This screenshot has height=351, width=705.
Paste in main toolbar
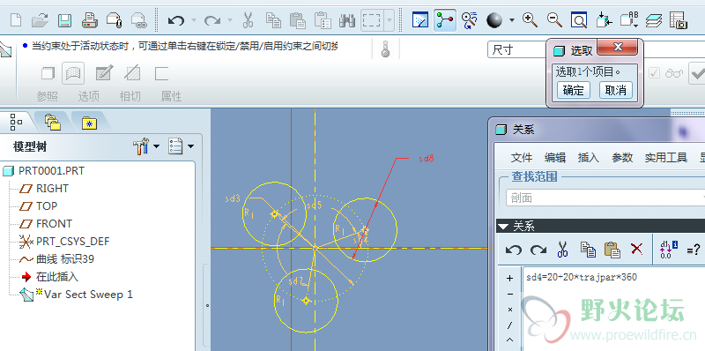[x=298, y=20]
